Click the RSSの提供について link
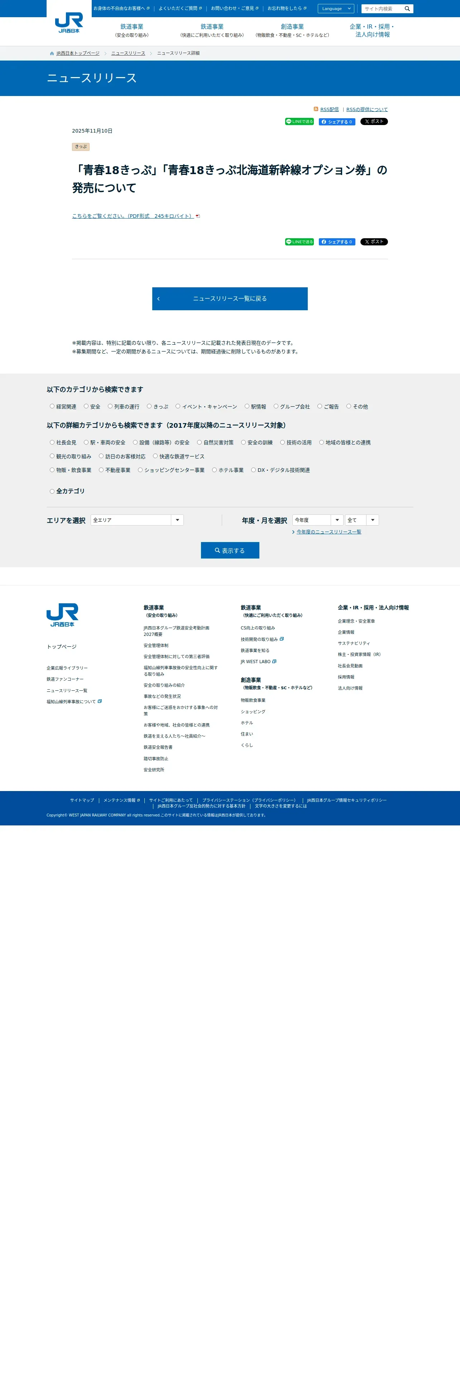Screen dimensions: 460x1380 point(367,110)
